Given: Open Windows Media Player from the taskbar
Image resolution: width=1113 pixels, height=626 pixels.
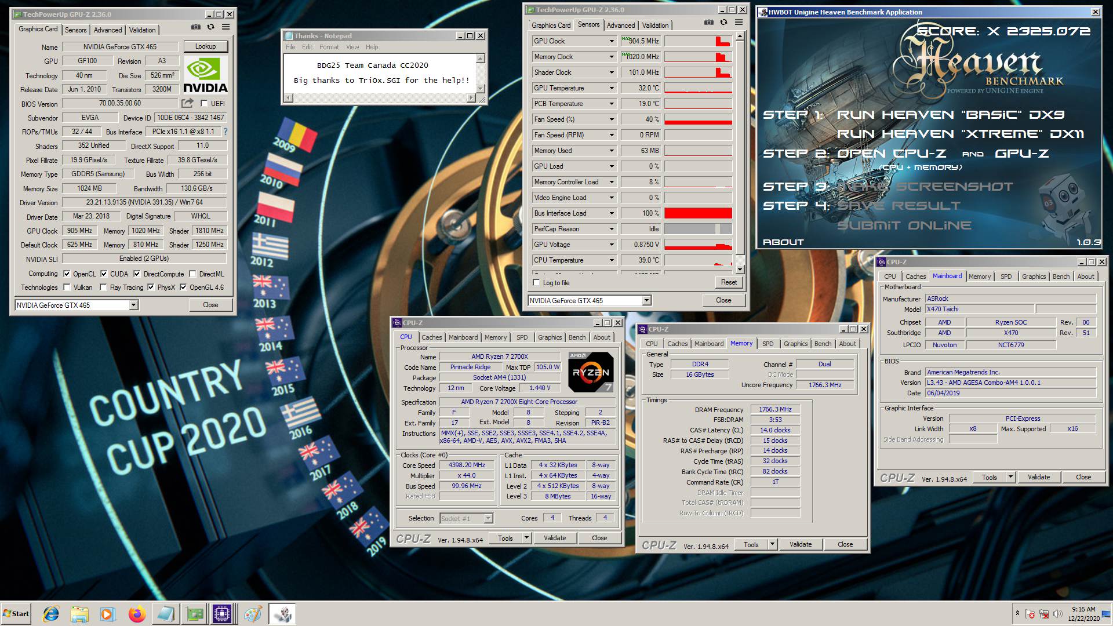Looking at the screenshot, I should point(108,614).
